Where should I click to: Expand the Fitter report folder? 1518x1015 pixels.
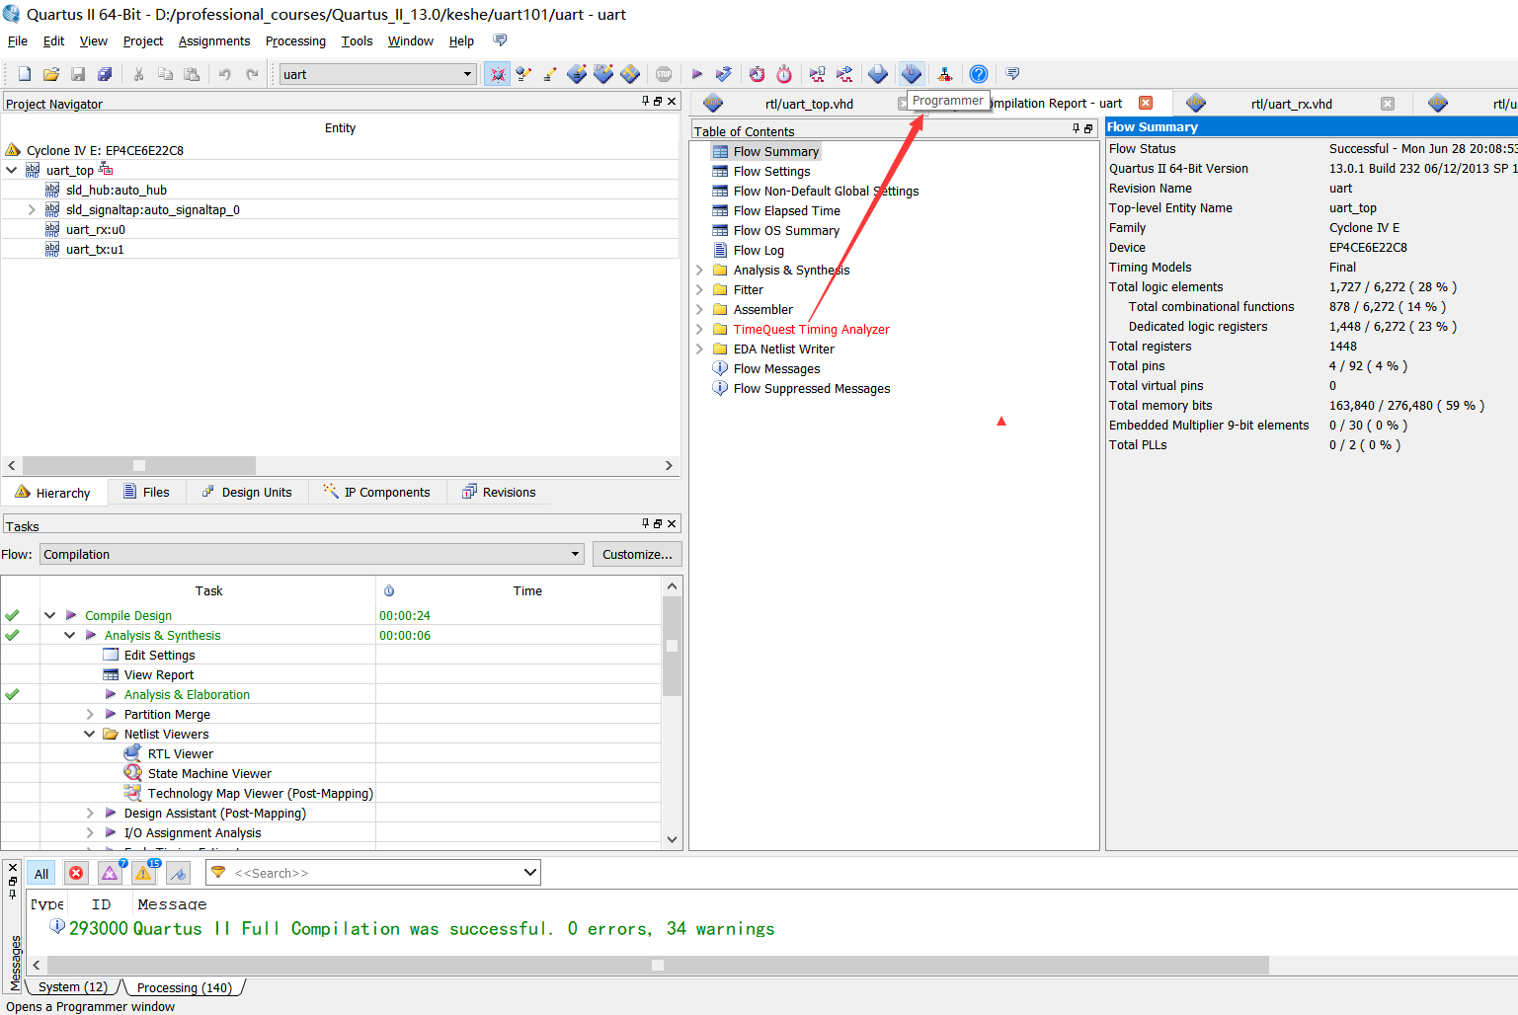[699, 289]
